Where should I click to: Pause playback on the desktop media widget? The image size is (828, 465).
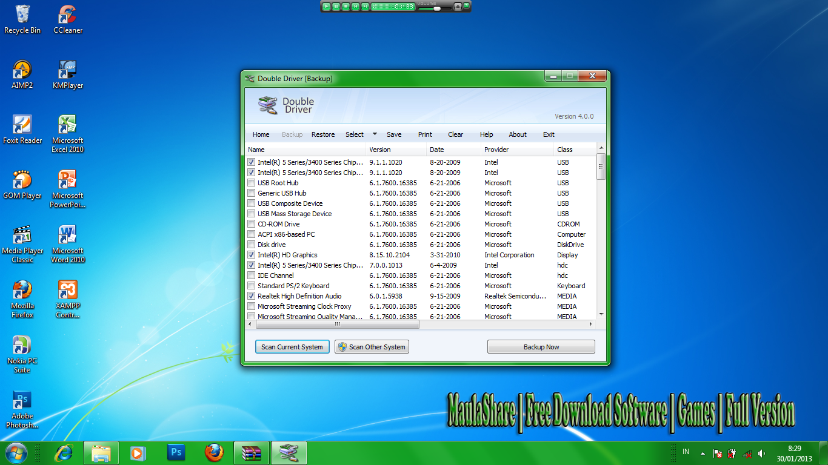click(x=336, y=7)
